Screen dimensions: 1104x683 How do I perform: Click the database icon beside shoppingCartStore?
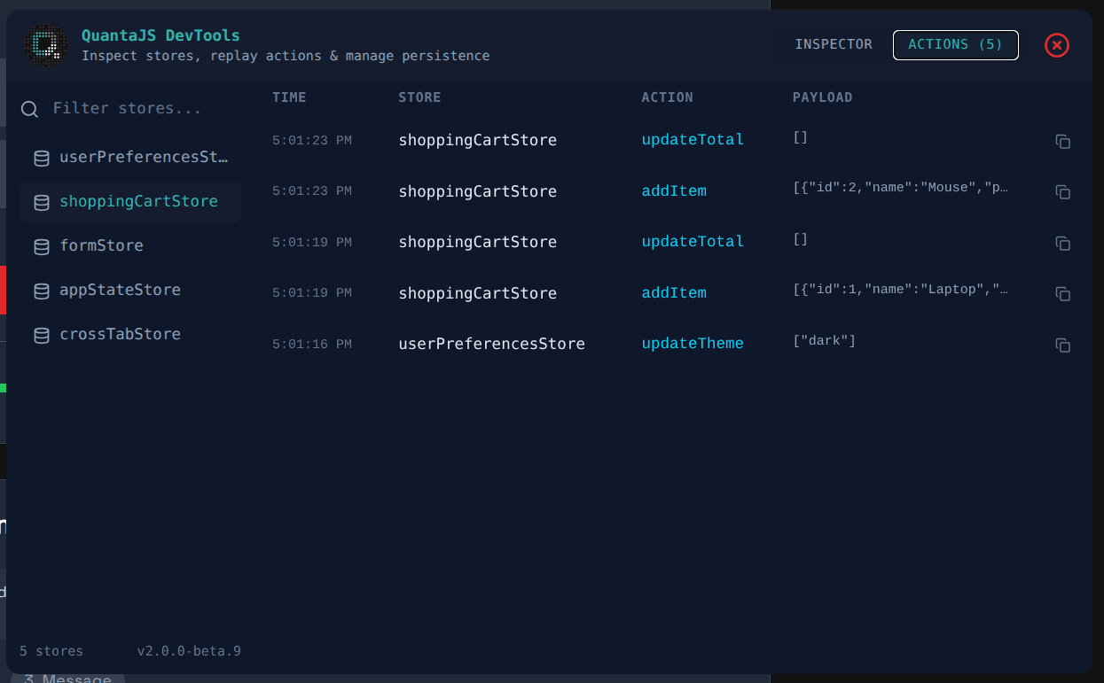[x=41, y=202]
